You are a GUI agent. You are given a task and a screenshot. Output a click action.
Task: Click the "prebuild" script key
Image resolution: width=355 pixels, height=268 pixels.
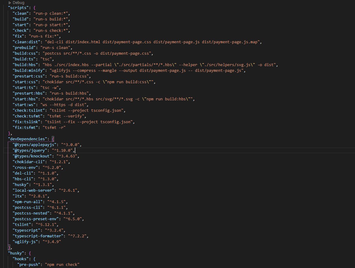pos(24,47)
